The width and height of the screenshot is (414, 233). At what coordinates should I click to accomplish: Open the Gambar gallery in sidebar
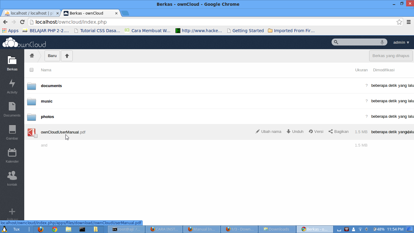pyautogui.click(x=12, y=133)
